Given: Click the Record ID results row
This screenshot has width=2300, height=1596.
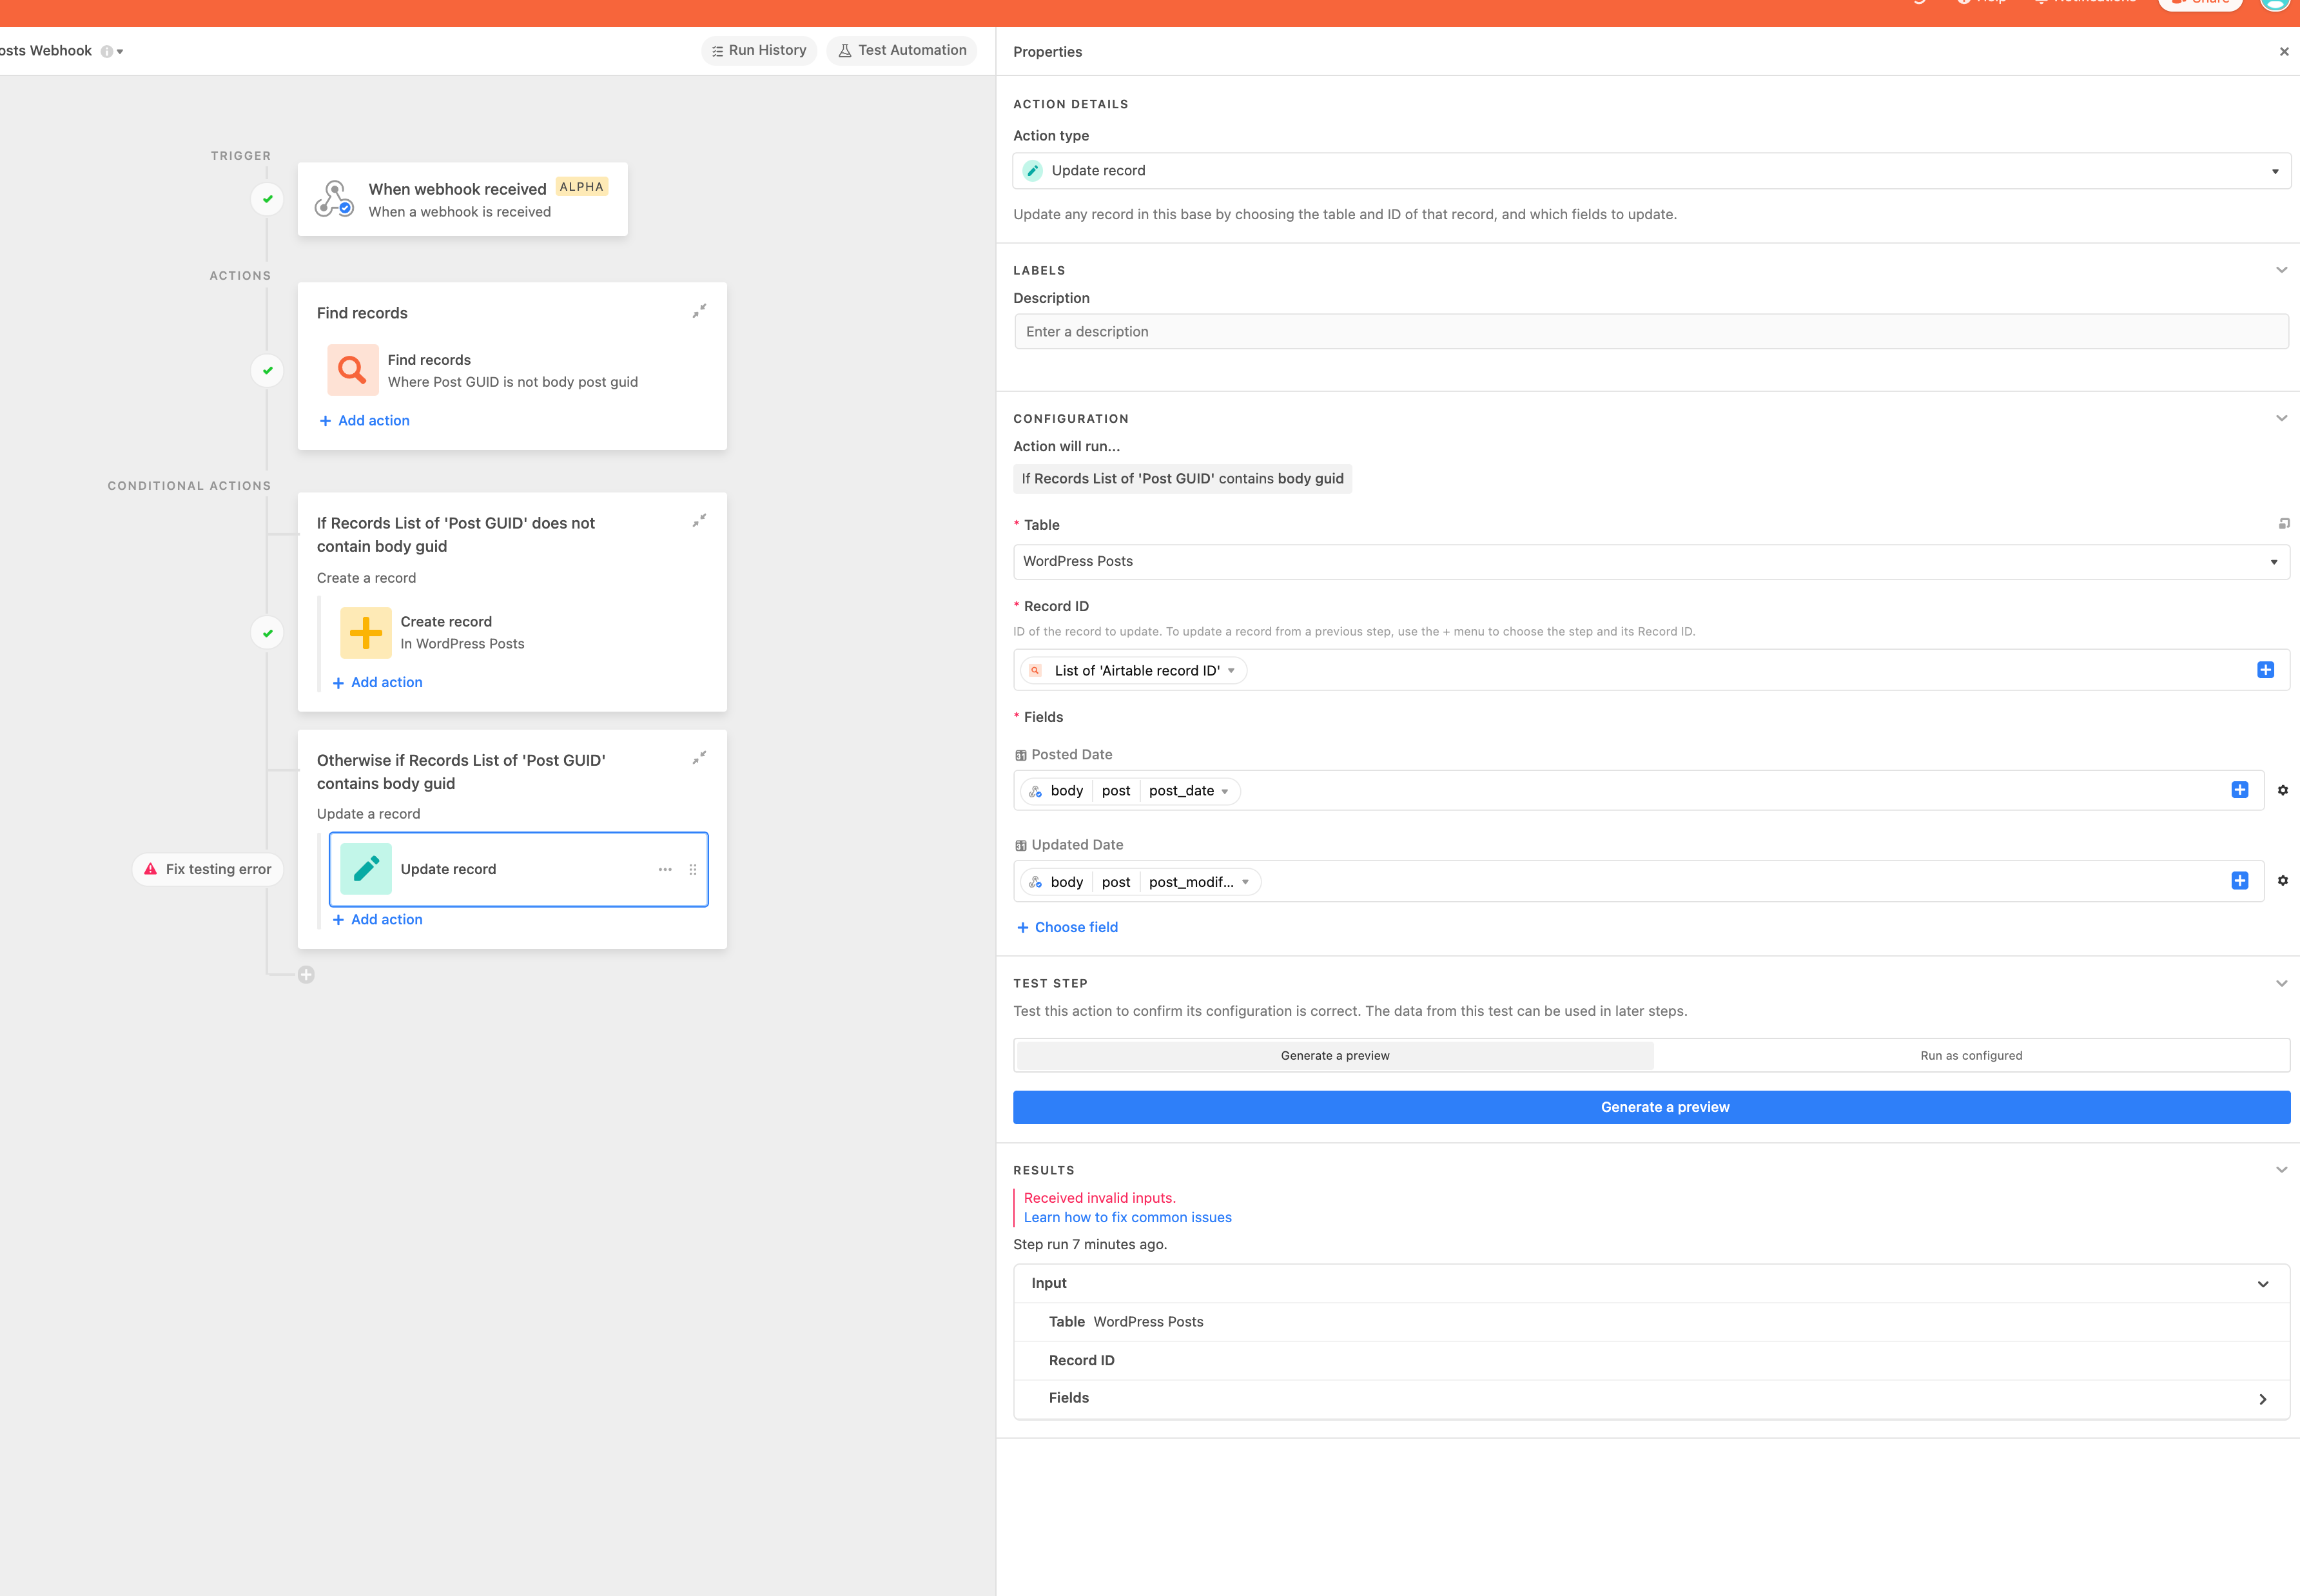Looking at the screenshot, I should point(1651,1360).
